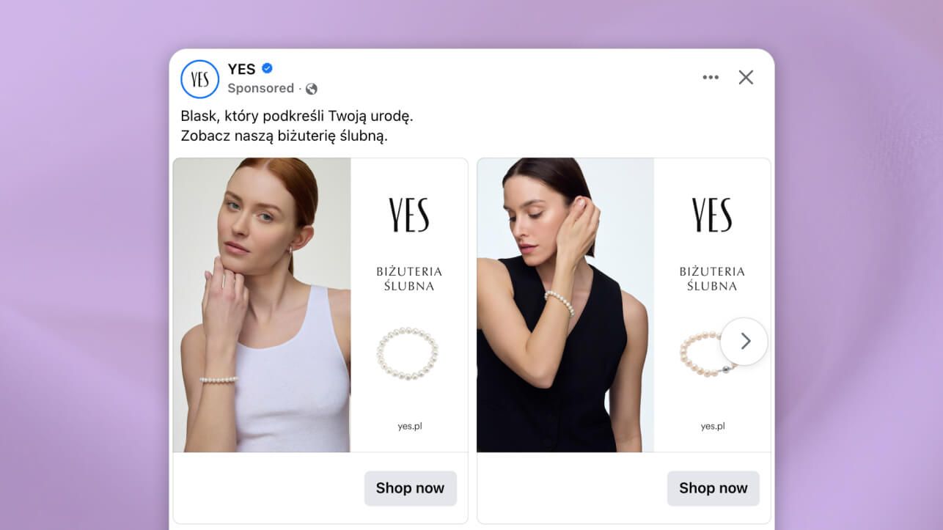
Task: Open the red-haired model photo
Action: (262, 304)
